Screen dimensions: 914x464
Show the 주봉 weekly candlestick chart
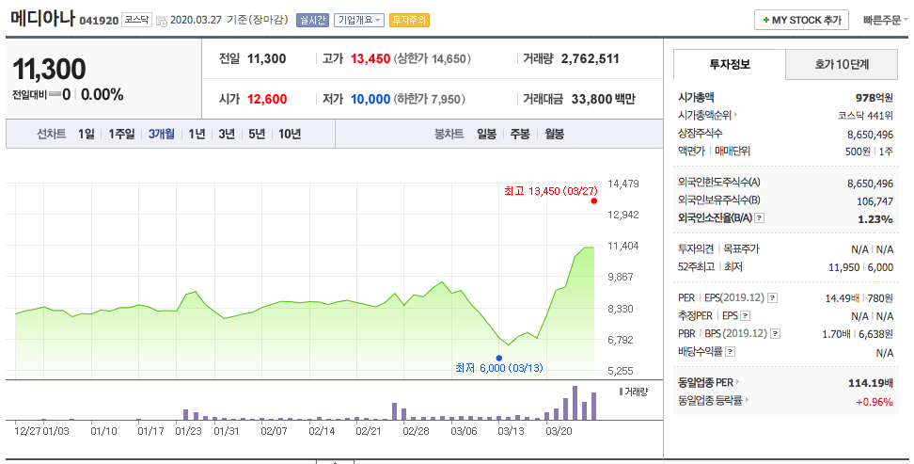pyautogui.click(x=520, y=135)
